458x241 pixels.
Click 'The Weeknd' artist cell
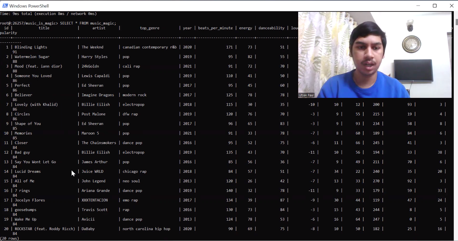pos(92,47)
